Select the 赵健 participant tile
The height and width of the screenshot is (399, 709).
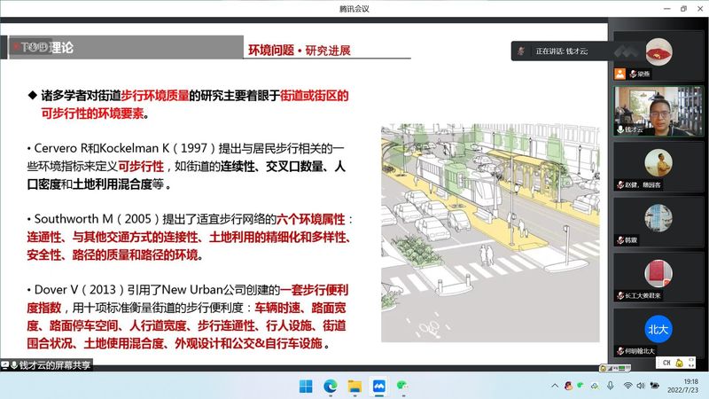(x=658, y=163)
